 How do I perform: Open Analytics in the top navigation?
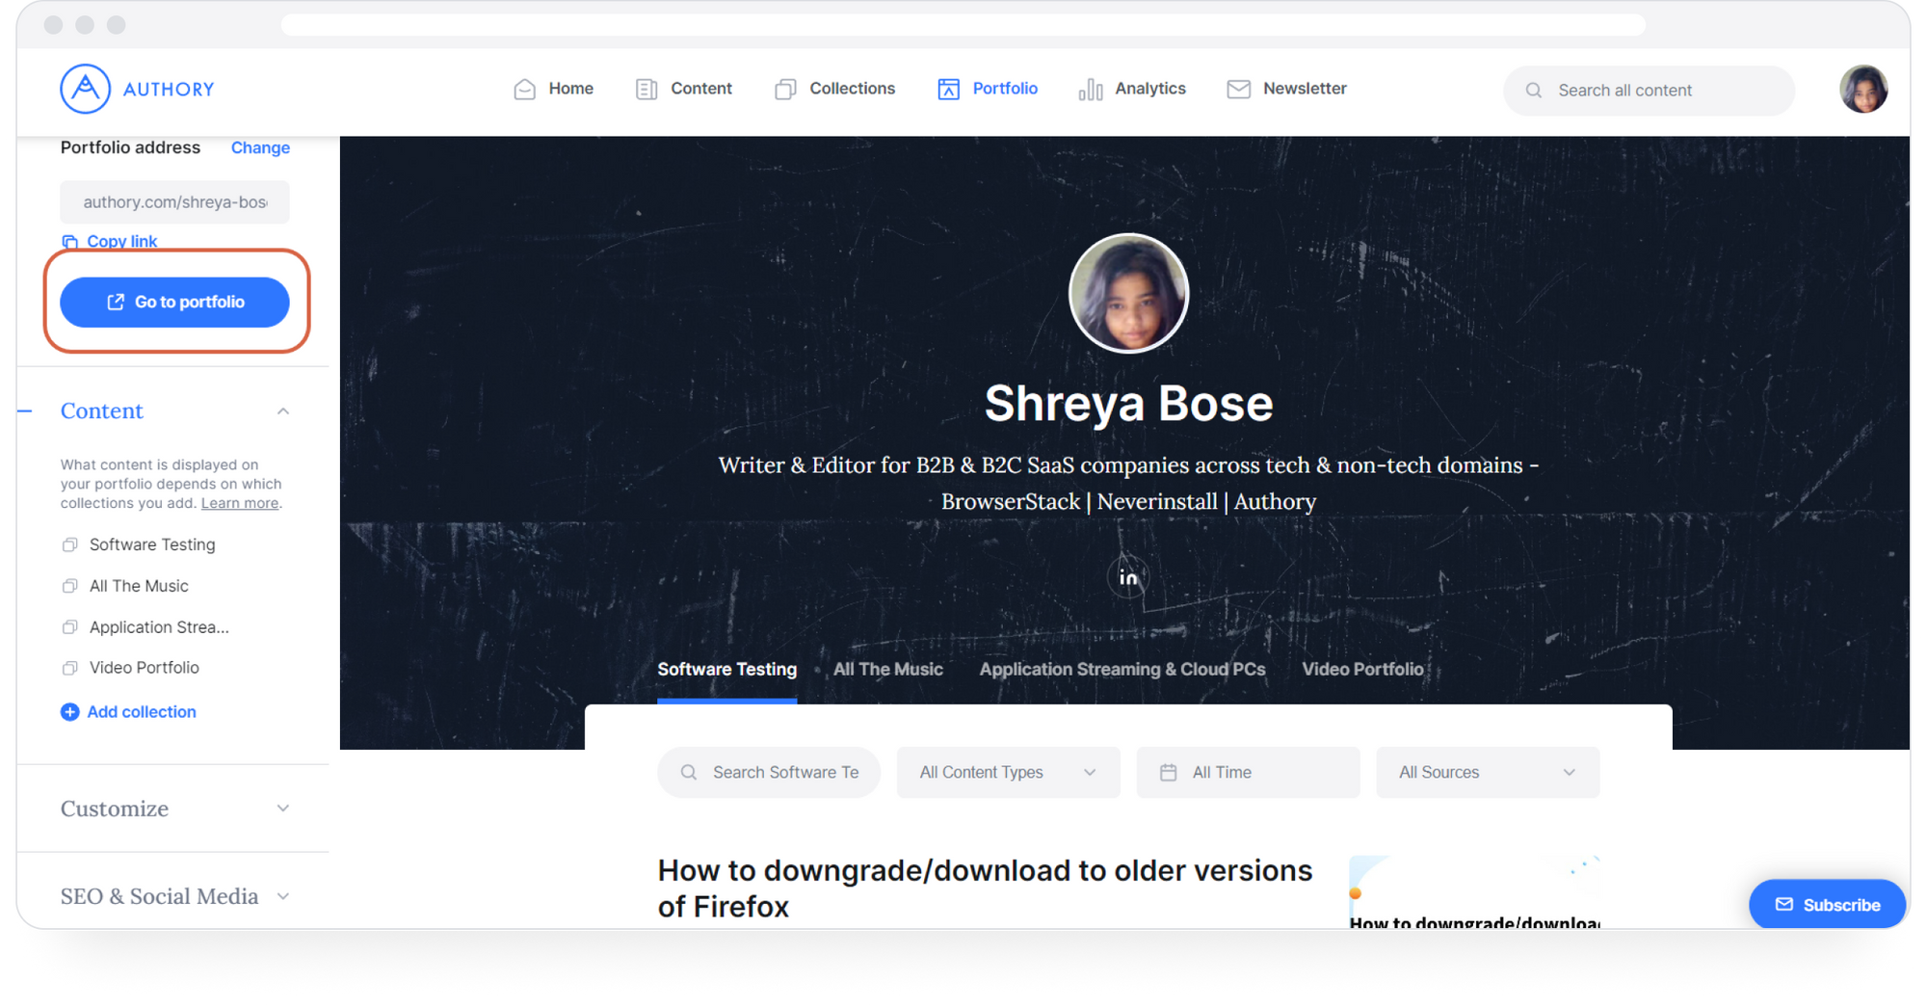[x=1132, y=89]
